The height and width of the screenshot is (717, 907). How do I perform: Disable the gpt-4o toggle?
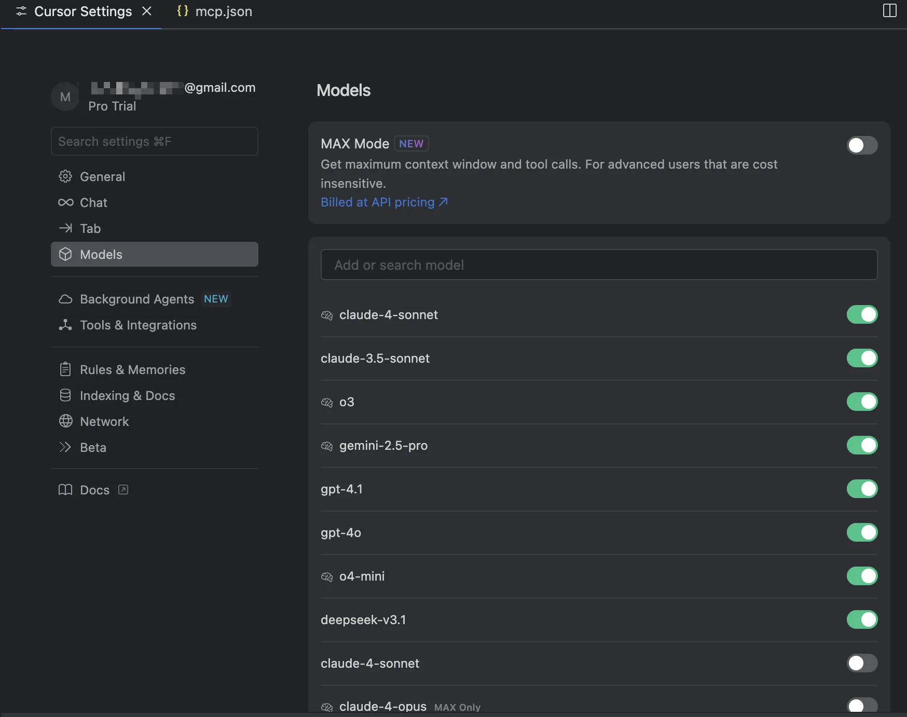coord(862,532)
